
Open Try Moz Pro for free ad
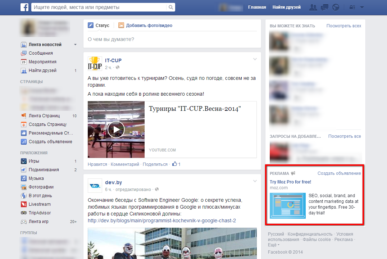click(291, 182)
